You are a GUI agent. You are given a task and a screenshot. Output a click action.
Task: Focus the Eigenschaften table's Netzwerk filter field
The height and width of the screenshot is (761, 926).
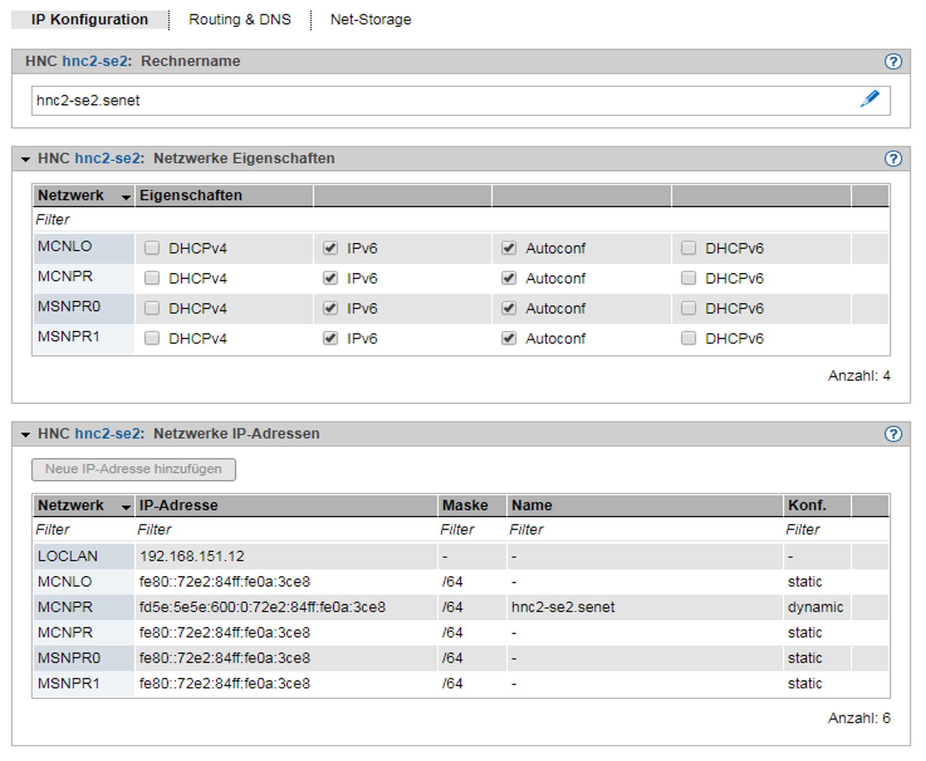coord(84,220)
